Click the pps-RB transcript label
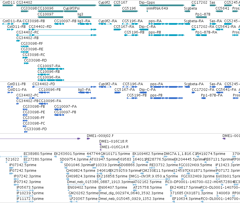The height and width of the screenshot is (203, 240). coord(155,32)
